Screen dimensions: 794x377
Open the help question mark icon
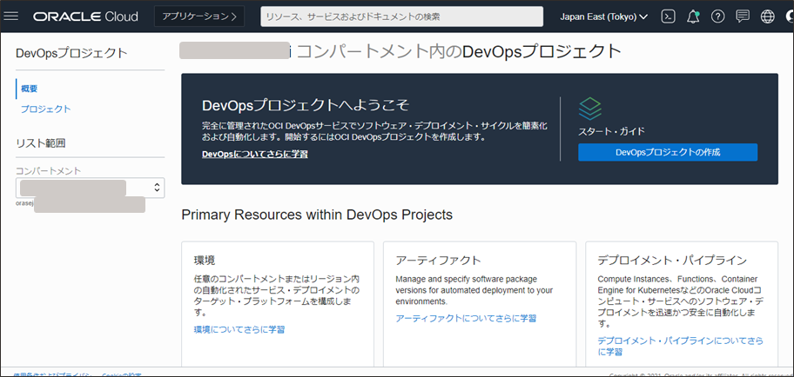coord(717,17)
